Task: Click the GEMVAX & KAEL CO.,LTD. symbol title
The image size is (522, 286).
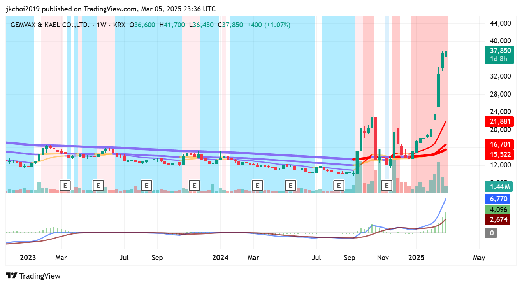Action: point(49,25)
